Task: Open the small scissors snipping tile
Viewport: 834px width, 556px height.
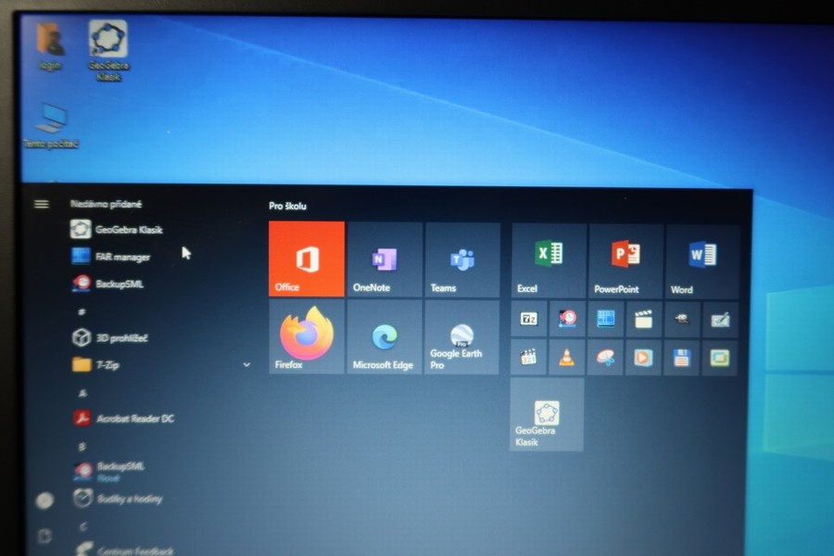Action: 605,358
